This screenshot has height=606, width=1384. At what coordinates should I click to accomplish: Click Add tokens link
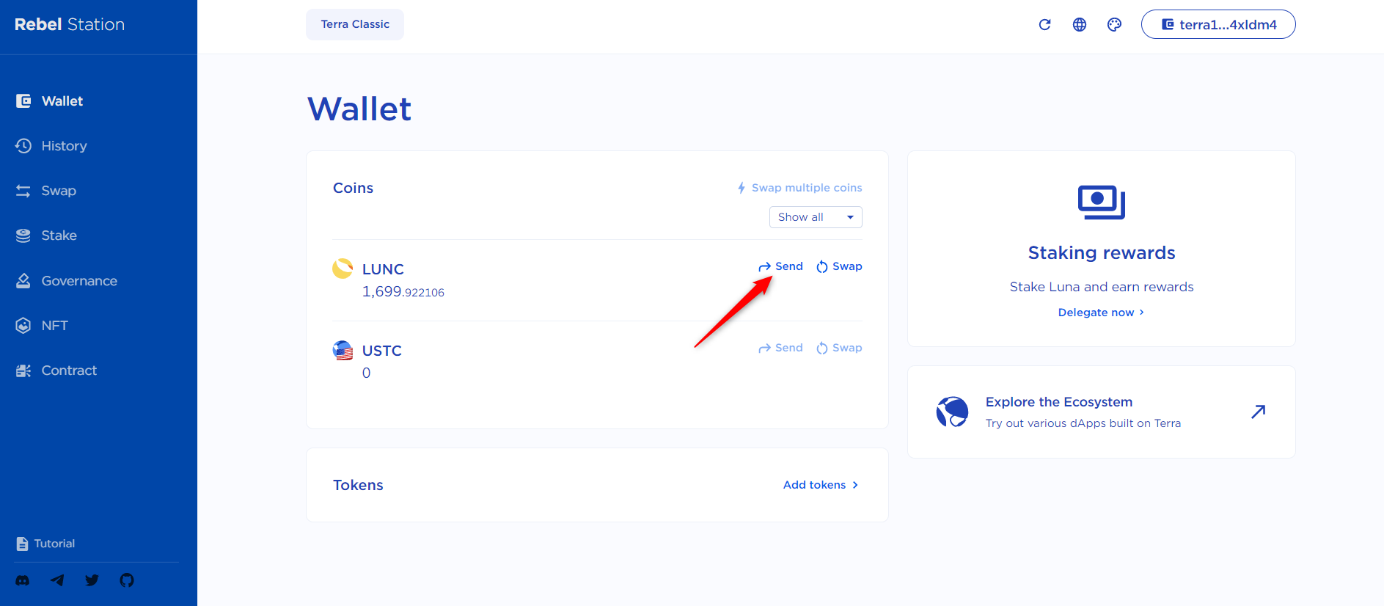coord(821,485)
